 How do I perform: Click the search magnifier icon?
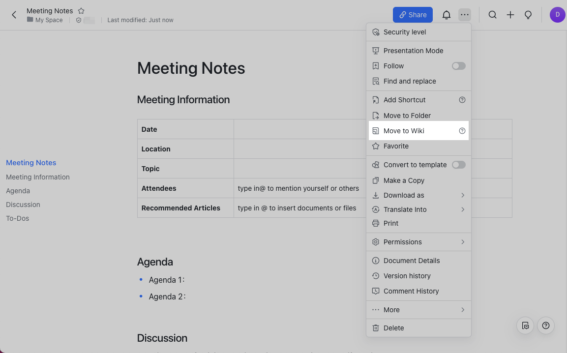(x=492, y=15)
